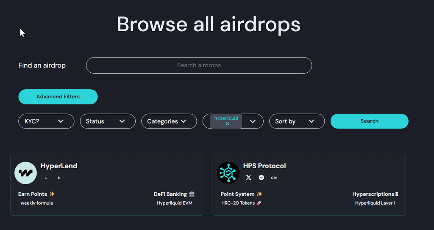Click HyperLend's dollar sign icon
Viewport: 434px width, 230px height.
coord(58,178)
